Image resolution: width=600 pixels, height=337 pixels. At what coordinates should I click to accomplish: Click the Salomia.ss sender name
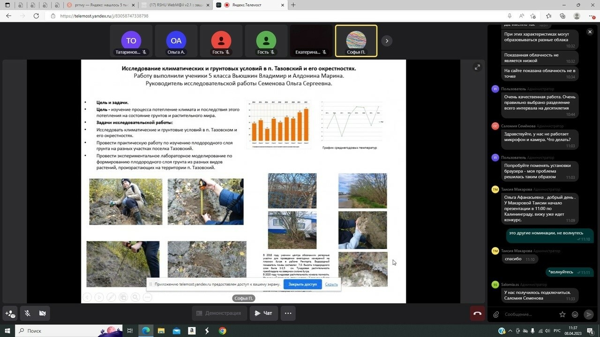[510, 285]
